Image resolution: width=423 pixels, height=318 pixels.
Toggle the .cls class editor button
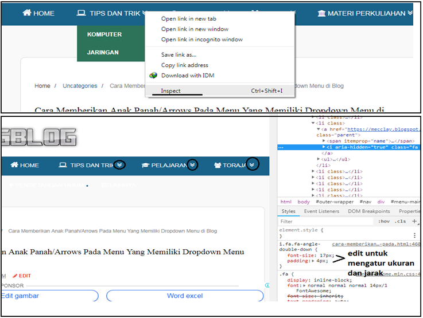click(x=401, y=221)
